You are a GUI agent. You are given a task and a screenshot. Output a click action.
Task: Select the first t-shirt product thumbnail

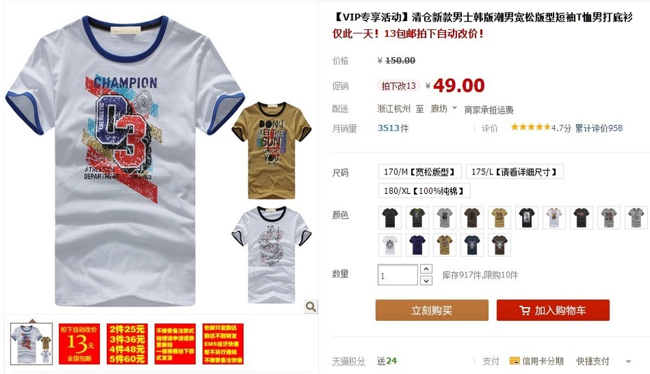(31, 344)
